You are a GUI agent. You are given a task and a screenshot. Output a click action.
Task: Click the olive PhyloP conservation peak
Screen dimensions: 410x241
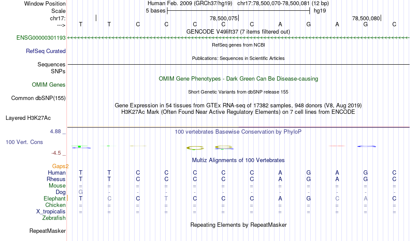coord(195,148)
